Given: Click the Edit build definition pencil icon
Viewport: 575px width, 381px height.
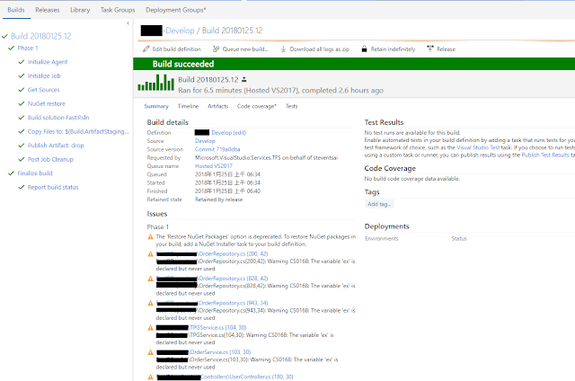Looking at the screenshot, I should [146, 49].
